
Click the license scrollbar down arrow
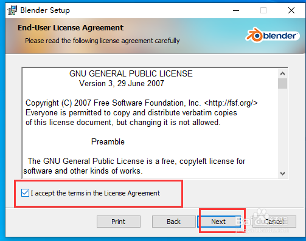[282, 174]
